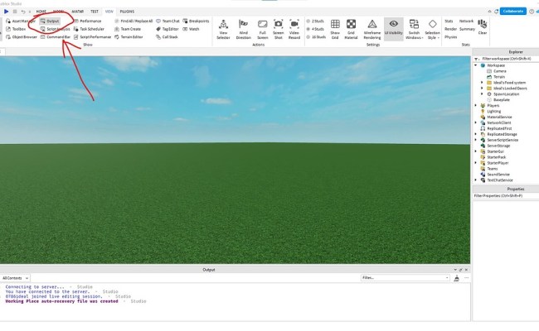Toggle Physics stats
This screenshot has height=331, width=539.
(x=450, y=37)
